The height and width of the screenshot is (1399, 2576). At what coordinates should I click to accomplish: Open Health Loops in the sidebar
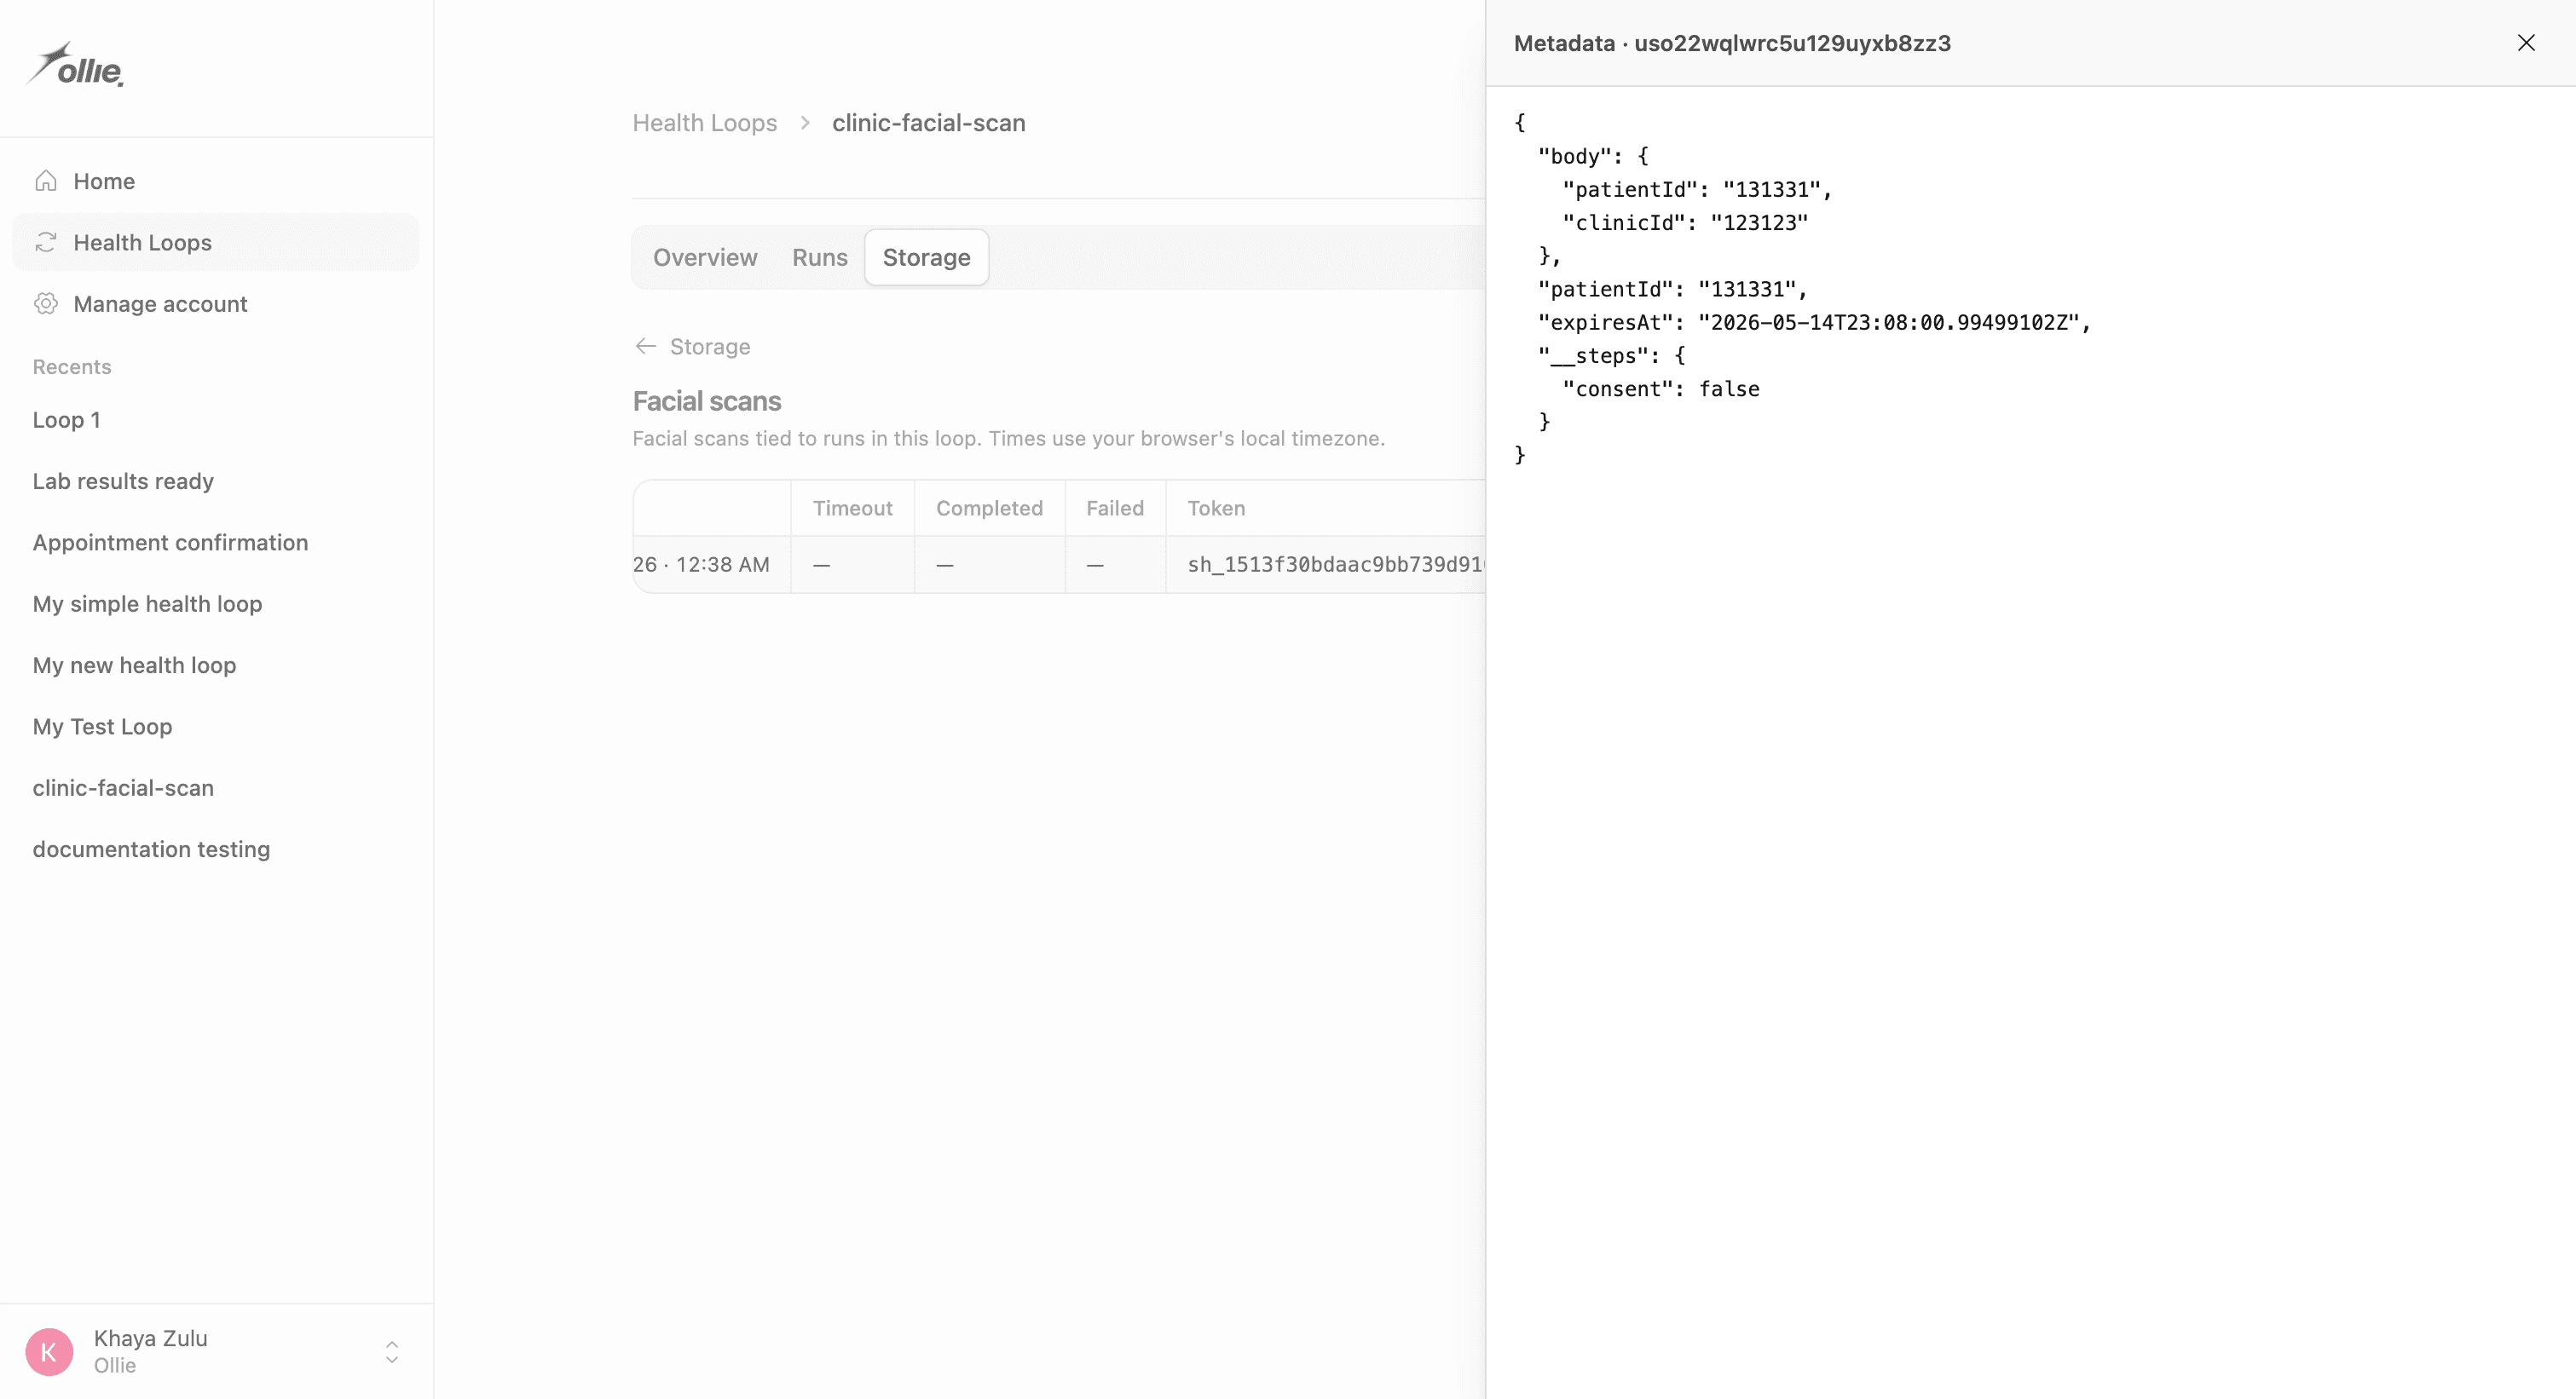[216, 242]
